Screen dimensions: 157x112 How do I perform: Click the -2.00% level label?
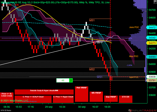(x=129, y=65)
